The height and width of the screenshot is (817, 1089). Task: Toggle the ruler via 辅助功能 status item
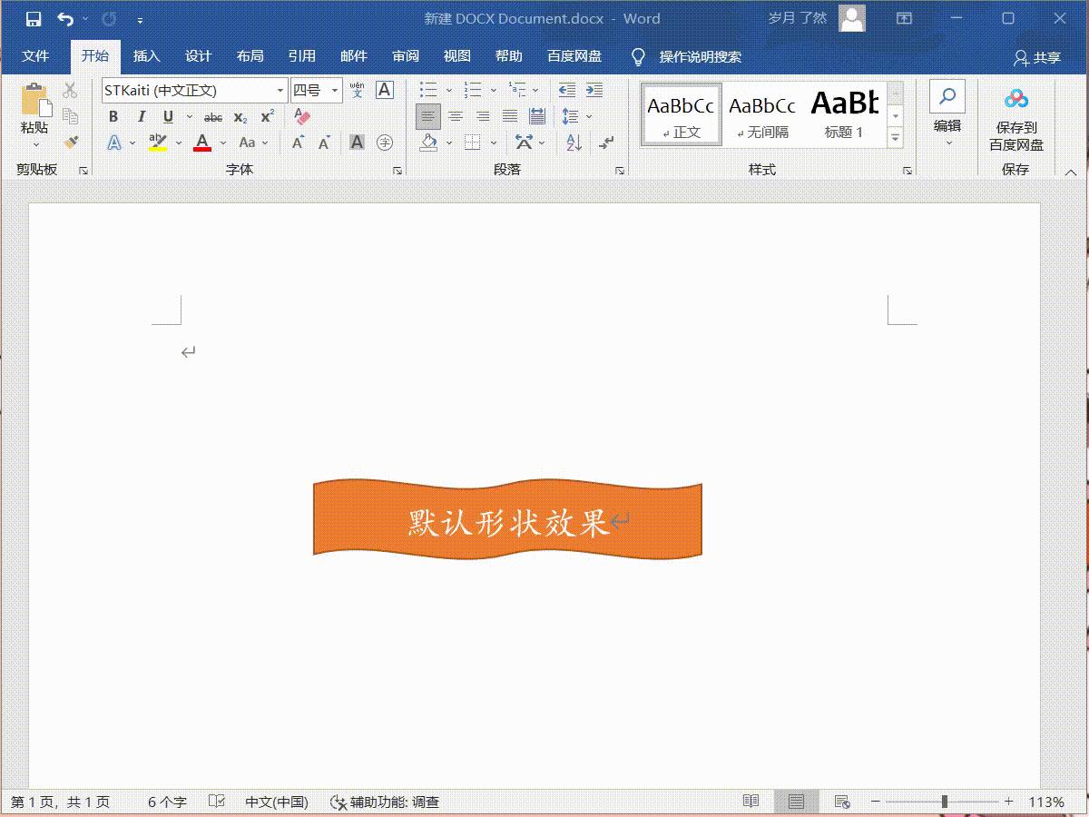click(386, 802)
